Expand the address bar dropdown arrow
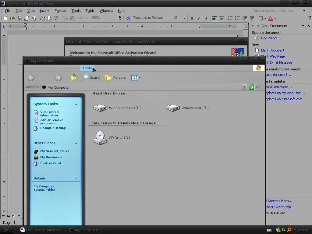 244,87
